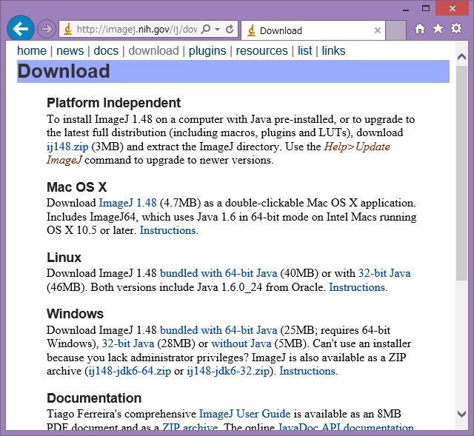
Task: Open the links nav link
Action: pyautogui.click(x=333, y=51)
